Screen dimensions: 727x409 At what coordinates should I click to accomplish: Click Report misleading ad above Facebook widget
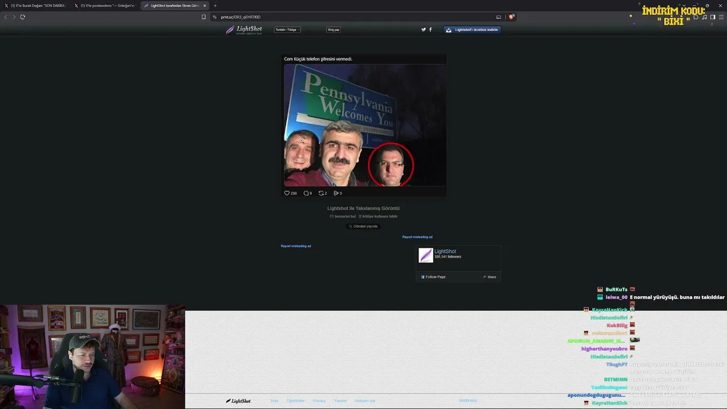pyautogui.click(x=417, y=237)
